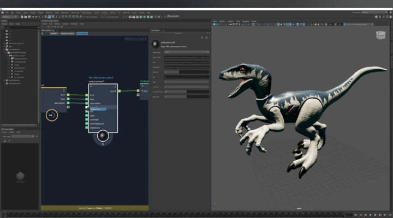Viewport: 393px width, 218px height.
Task: Adjust the Gamma slider in Parameters
Action: click(x=187, y=72)
